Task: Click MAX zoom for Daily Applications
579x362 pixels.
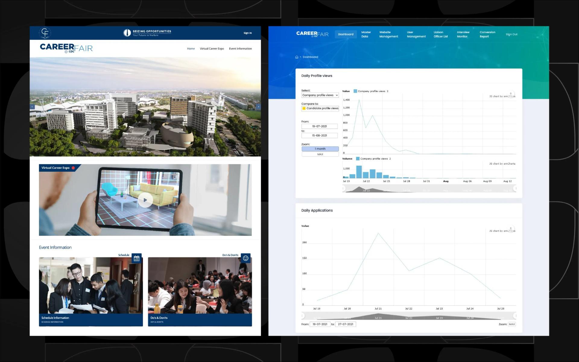Action: pyautogui.click(x=512, y=325)
